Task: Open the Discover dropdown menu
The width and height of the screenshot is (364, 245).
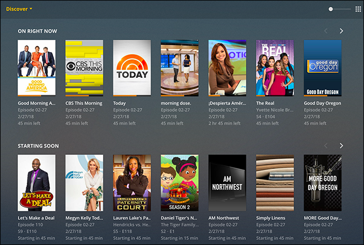Action: pos(19,9)
